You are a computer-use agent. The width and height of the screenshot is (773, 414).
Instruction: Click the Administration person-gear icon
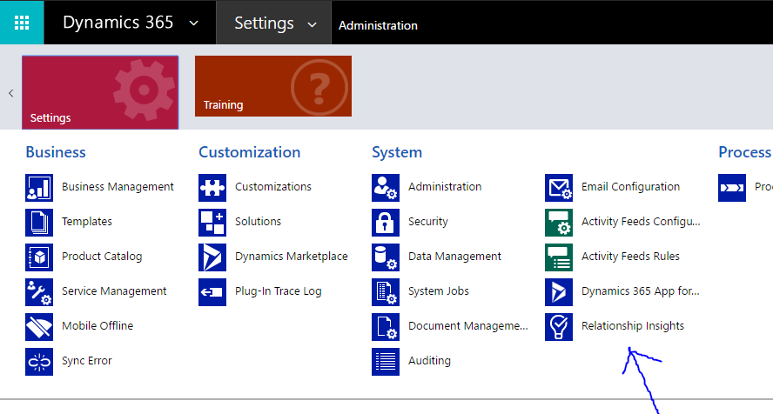click(x=386, y=188)
